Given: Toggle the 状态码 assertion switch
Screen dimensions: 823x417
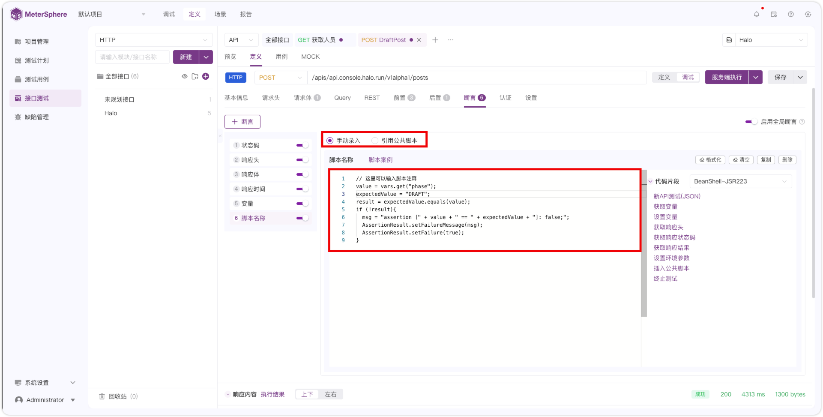Looking at the screenshot, I should pyautogui.click(x=302, y=145).
